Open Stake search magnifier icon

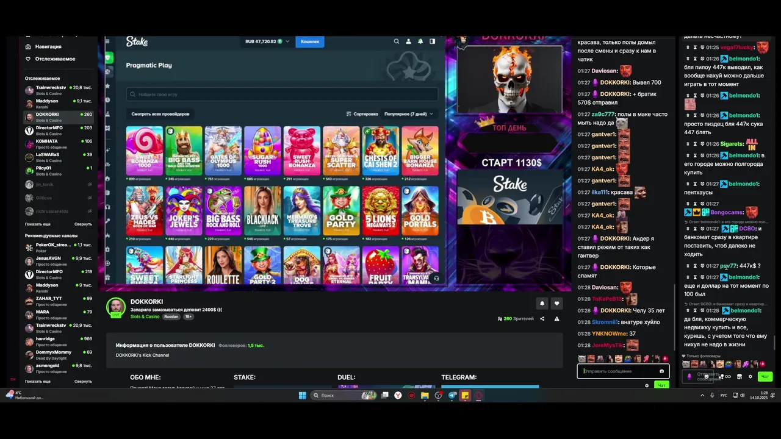tap(396, 41)
